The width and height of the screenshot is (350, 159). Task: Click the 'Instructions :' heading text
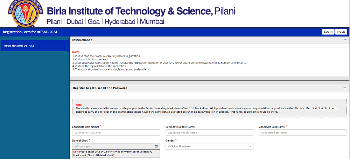(82, 40)
